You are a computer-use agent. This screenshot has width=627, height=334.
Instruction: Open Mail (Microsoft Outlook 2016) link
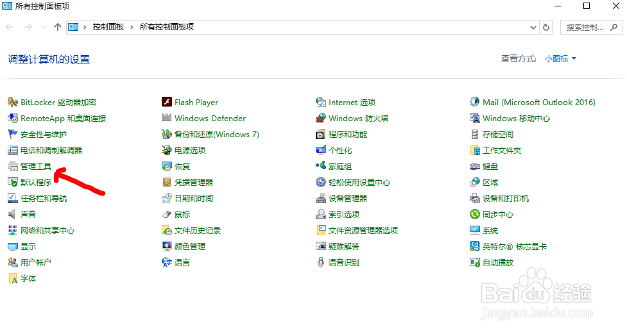click(x=539, y=103)
